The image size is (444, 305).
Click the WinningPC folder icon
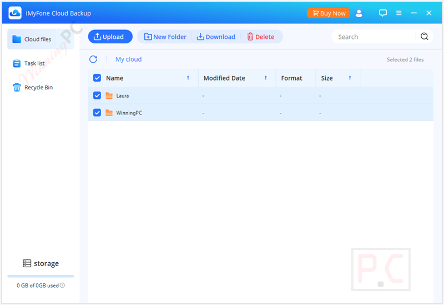click(x=109, y=113)
